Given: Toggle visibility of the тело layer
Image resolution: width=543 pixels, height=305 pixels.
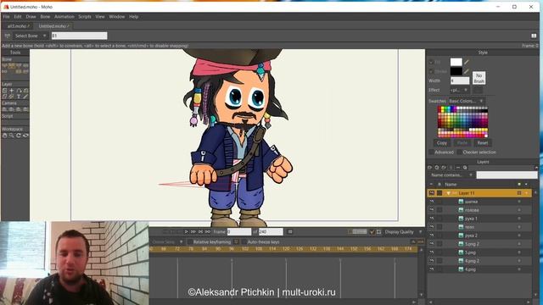Looking at the screenshot, I should [432, 227].
